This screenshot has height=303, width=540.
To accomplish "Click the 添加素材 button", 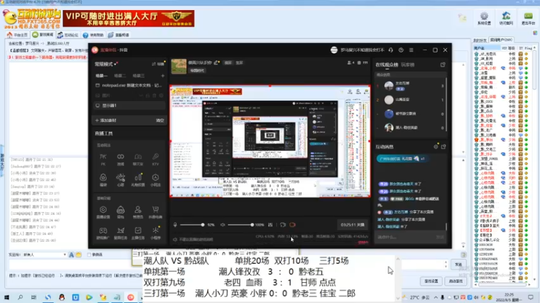I will (106, 121).
